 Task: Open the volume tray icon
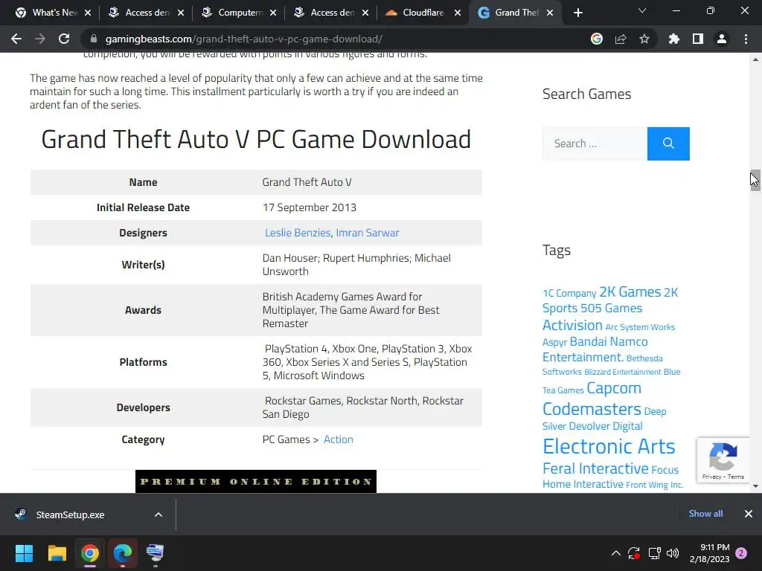click(673, 553)
